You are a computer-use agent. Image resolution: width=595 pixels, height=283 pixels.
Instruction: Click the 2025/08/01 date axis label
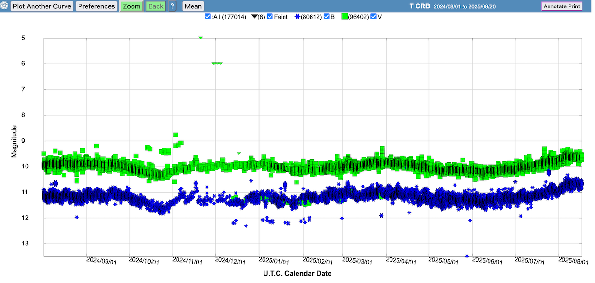tap(574, 261)
